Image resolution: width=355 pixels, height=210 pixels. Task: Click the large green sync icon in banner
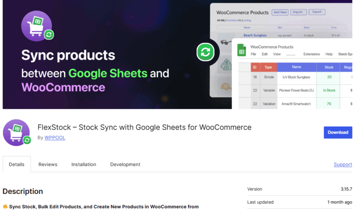206,52
